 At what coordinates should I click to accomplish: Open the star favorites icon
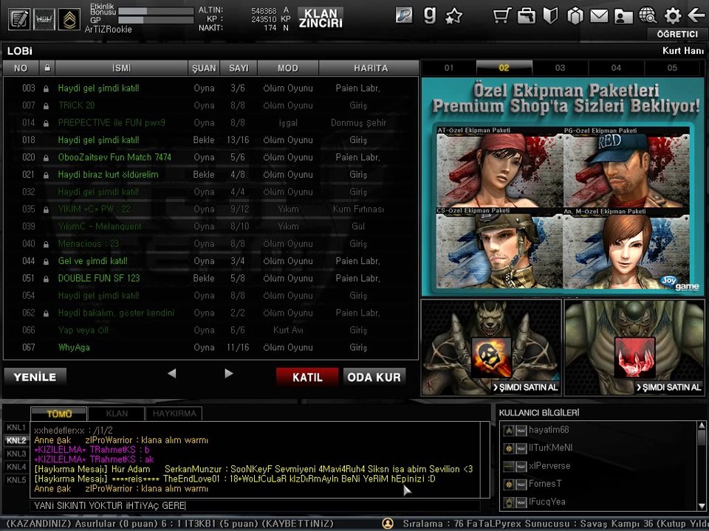[453, 16]
